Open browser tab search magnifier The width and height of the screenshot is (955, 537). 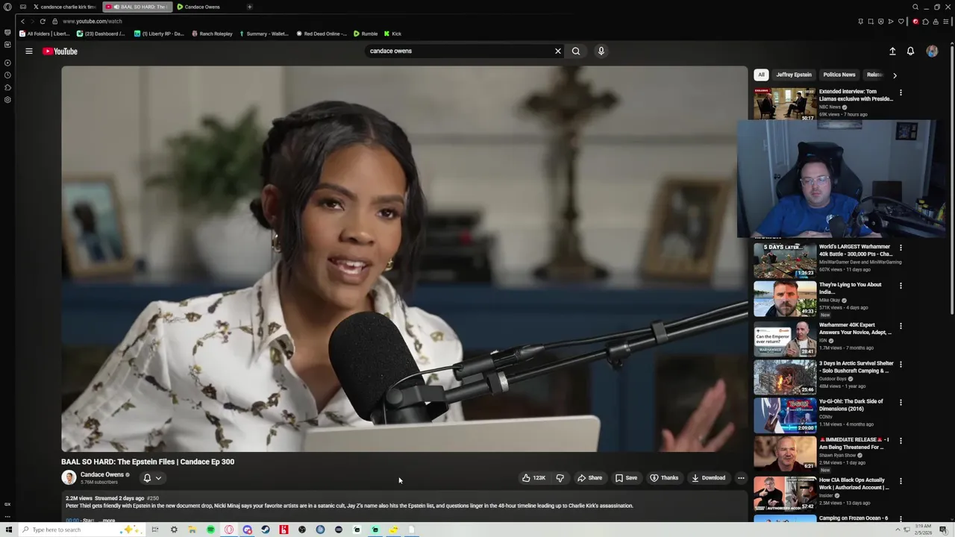click(915, 7)
